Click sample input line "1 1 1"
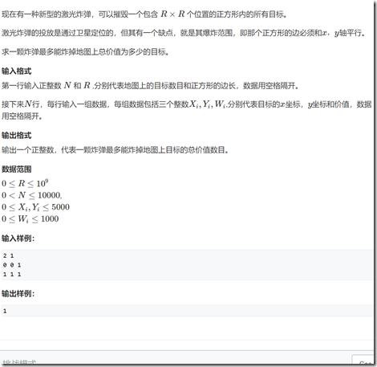Screen dimensions: 377x367 tap(12, 274)
